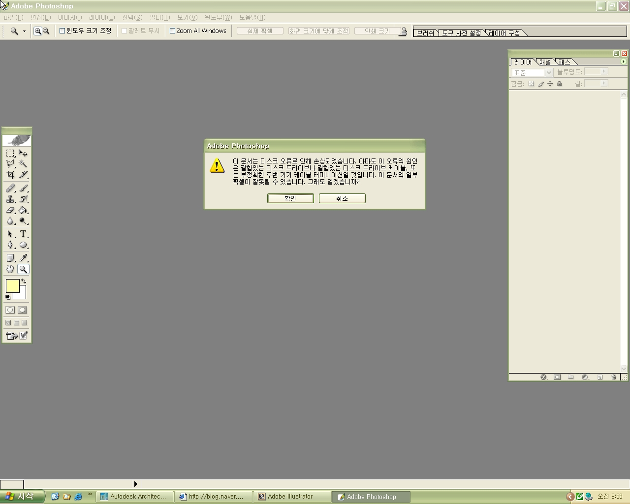
Task: Switch to Standard screen mode
Action: (8, 323)
